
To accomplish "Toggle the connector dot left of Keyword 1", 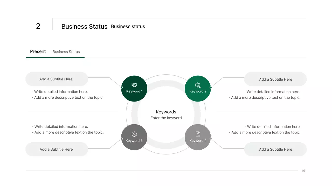I will click(x=121, y=87).
